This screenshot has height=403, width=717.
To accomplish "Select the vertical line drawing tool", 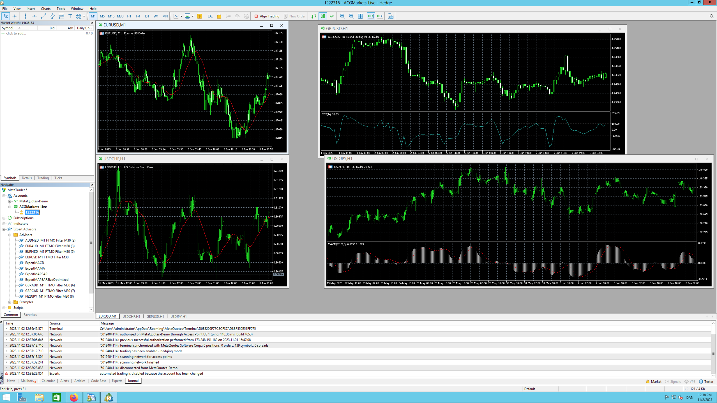I will pos(25,16).
